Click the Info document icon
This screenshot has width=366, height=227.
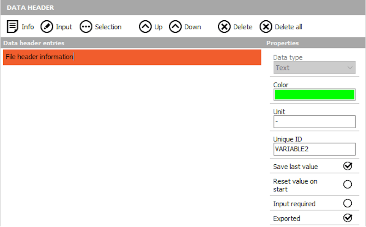13,26
